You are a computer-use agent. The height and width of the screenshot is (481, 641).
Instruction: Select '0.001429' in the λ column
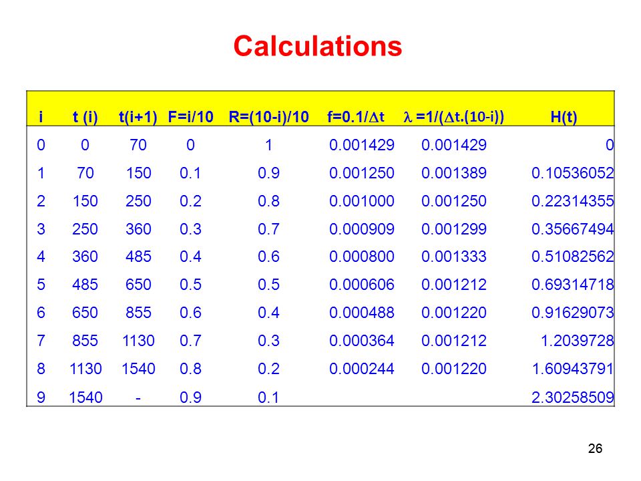click(x=454, y=145)
